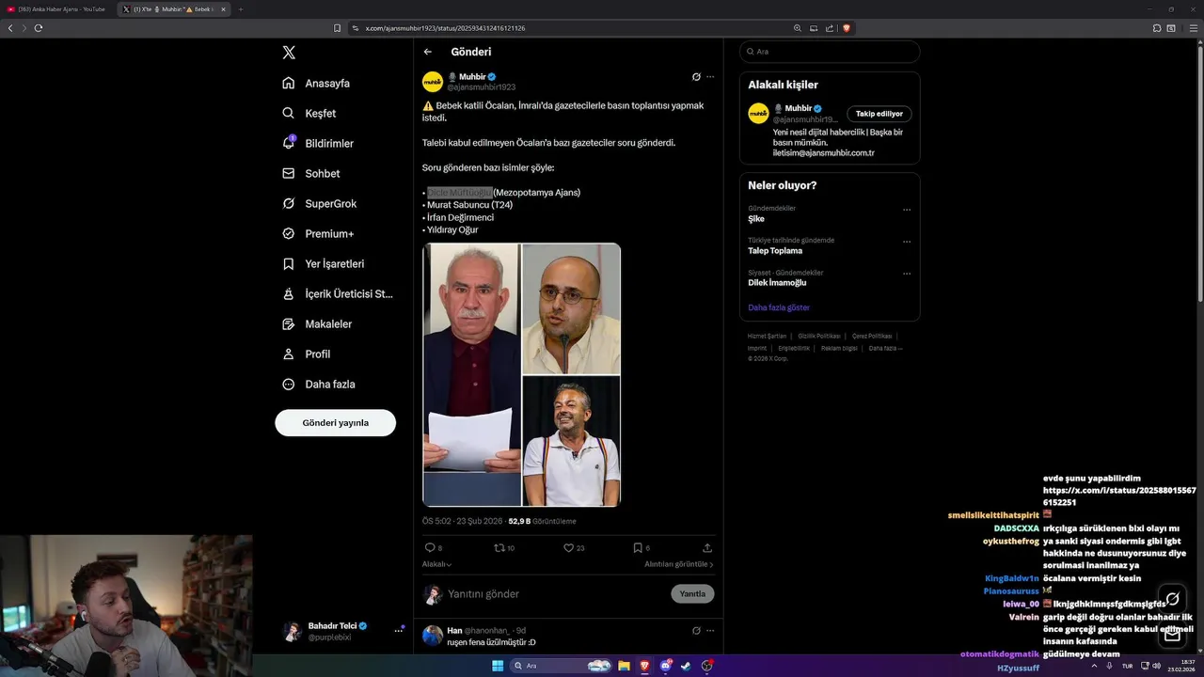This screenshot has width=1204, height=677.
Task: Go back using Gönderi arrow
Action: (x=428, y=53)
